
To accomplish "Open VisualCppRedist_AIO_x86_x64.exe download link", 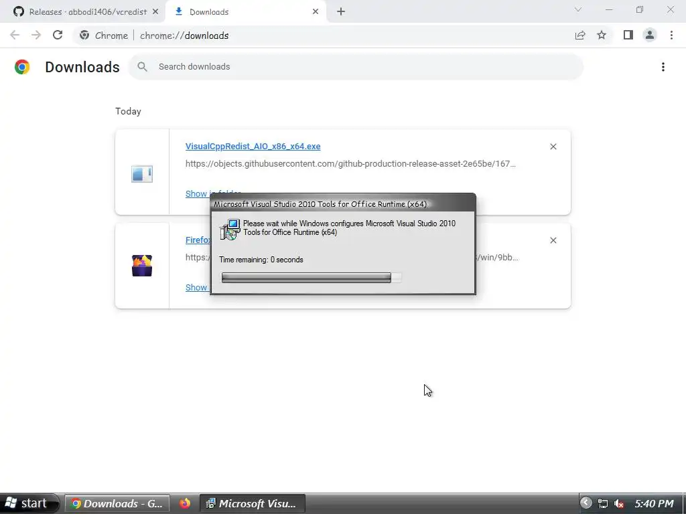I will click(x=253, y=147).
